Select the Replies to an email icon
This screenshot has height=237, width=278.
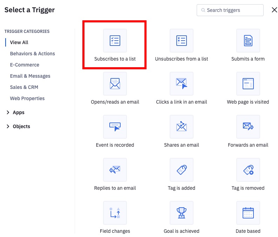(115, 170)
